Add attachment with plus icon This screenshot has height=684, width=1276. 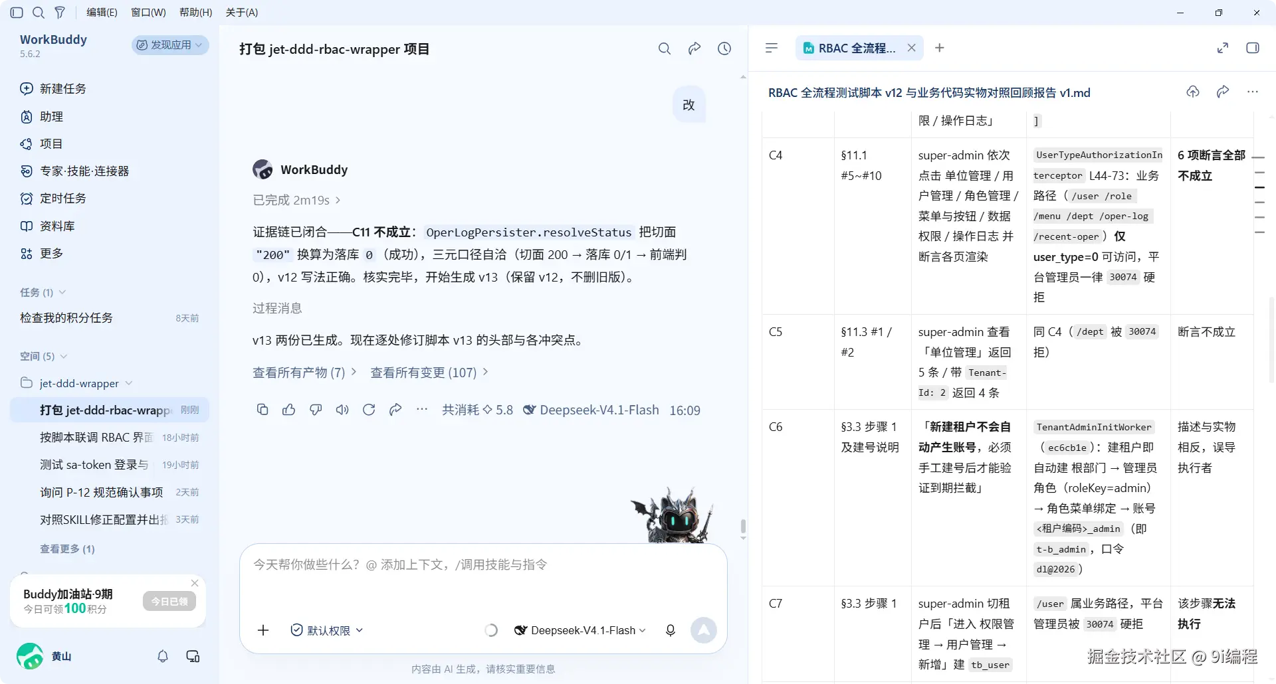[263, 630]
